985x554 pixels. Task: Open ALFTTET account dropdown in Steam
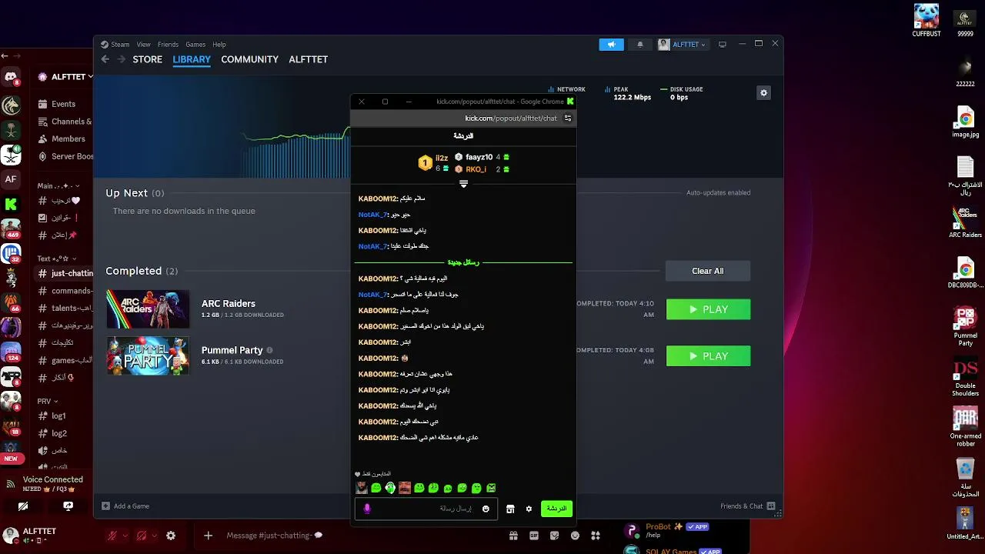[682, 45]
